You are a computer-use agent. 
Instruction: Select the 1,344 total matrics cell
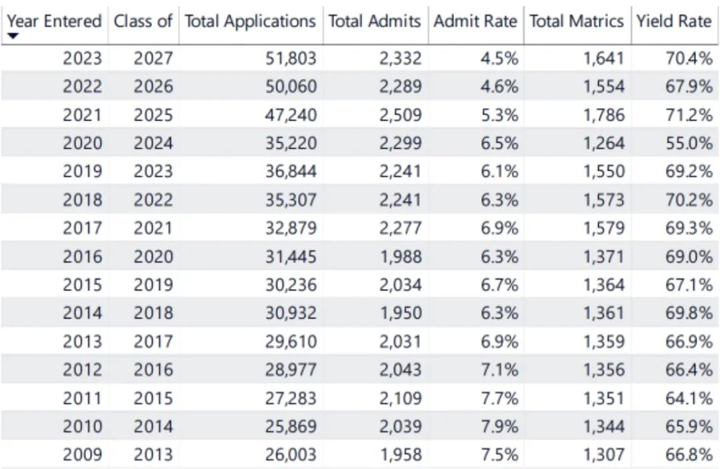604,426
